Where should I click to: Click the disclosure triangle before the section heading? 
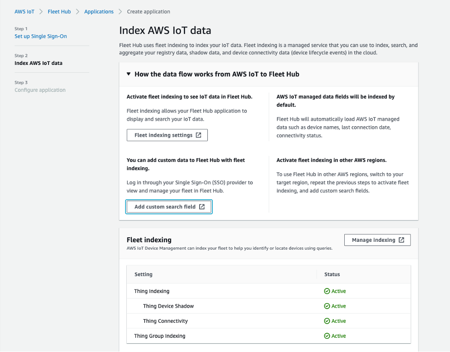(x=129, y=74)
